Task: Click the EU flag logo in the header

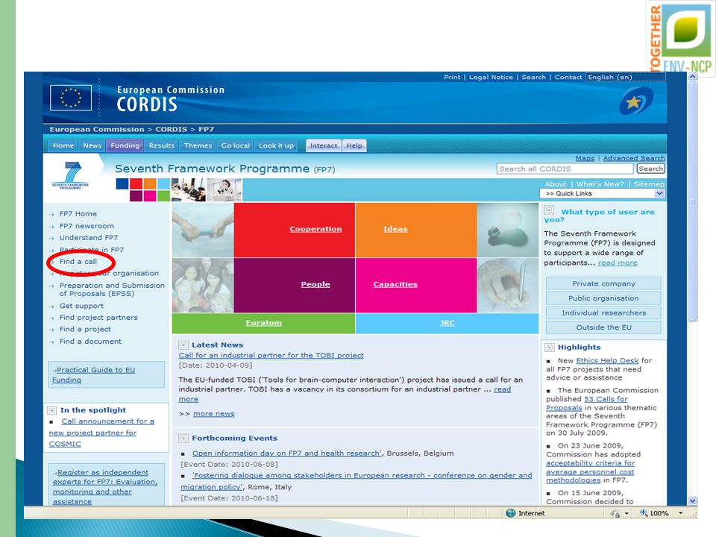Action: [71, 98]
